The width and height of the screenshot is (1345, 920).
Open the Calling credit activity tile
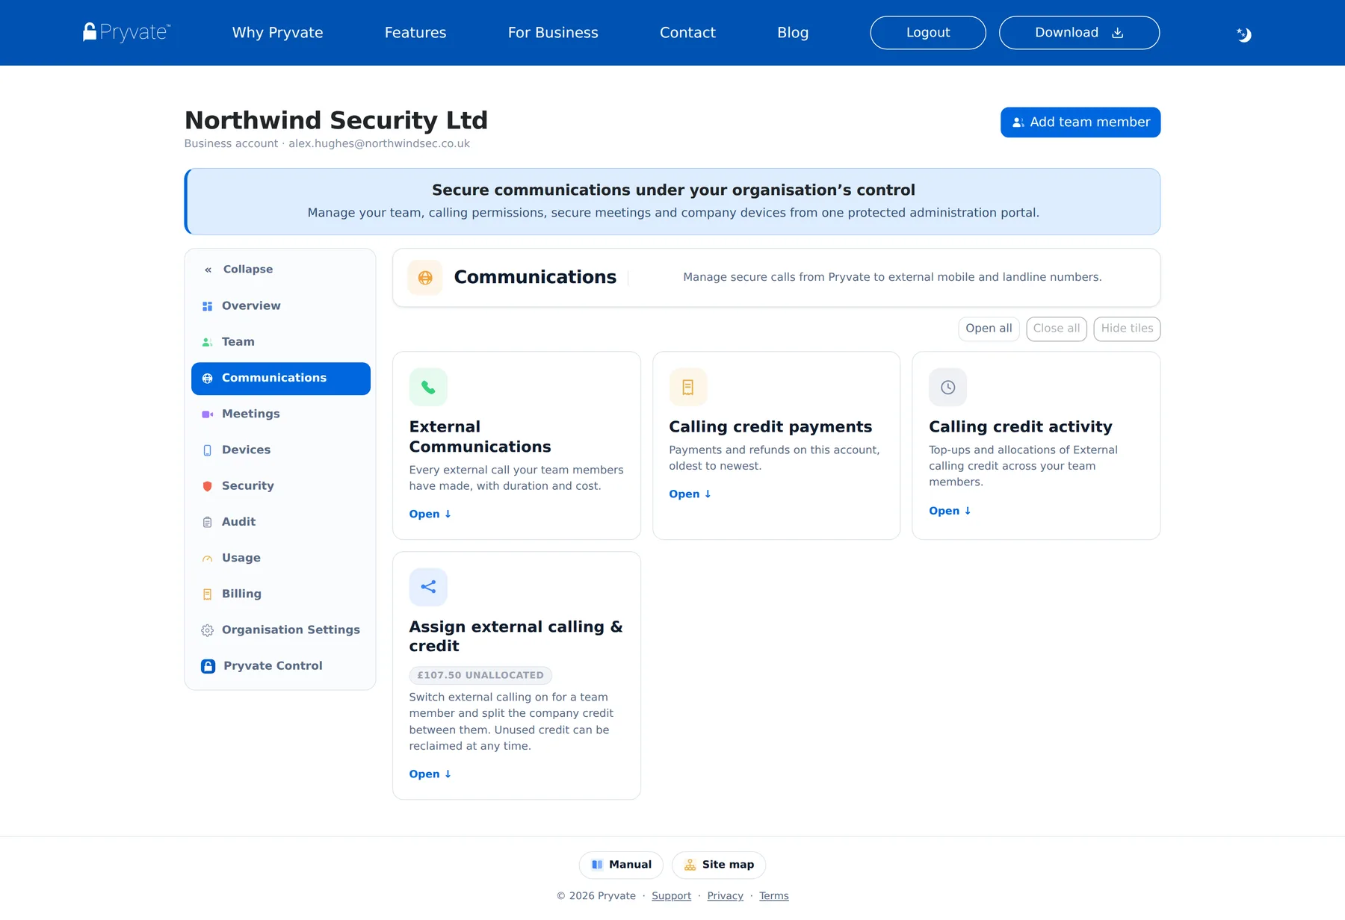tap(950, 511)
